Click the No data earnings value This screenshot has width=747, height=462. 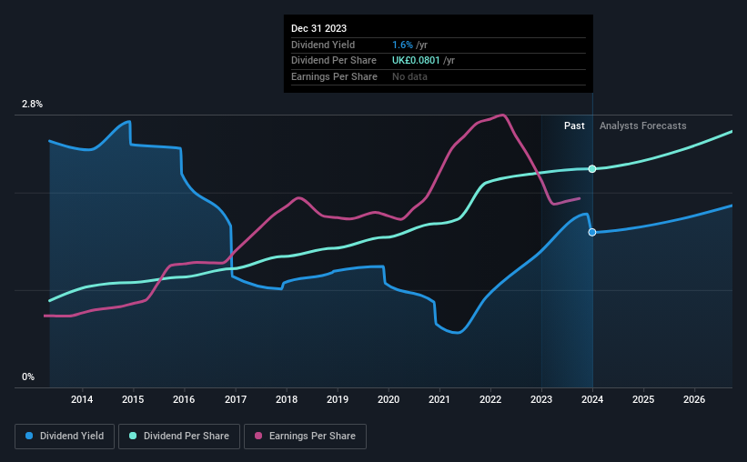[x=409, y=76]
